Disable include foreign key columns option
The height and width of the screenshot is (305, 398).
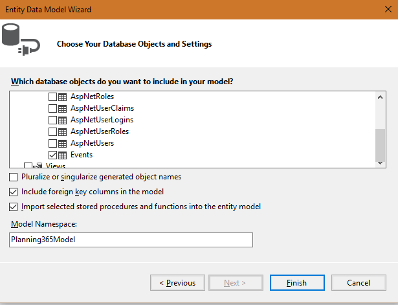(x=14, y=192)
